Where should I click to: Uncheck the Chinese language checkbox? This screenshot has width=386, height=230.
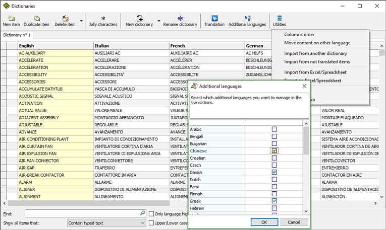(274, 150)
